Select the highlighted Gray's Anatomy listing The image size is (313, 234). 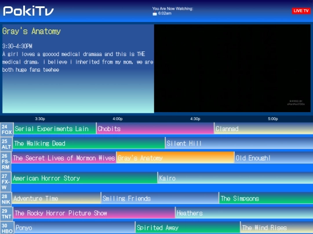point(175,158)
